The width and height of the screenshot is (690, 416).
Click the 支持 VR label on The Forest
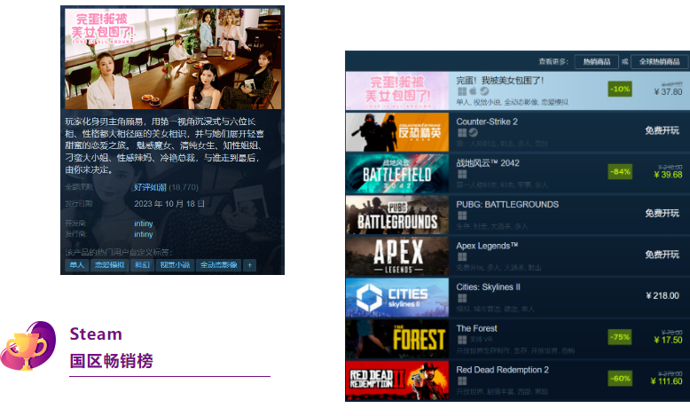pos(481,340)
